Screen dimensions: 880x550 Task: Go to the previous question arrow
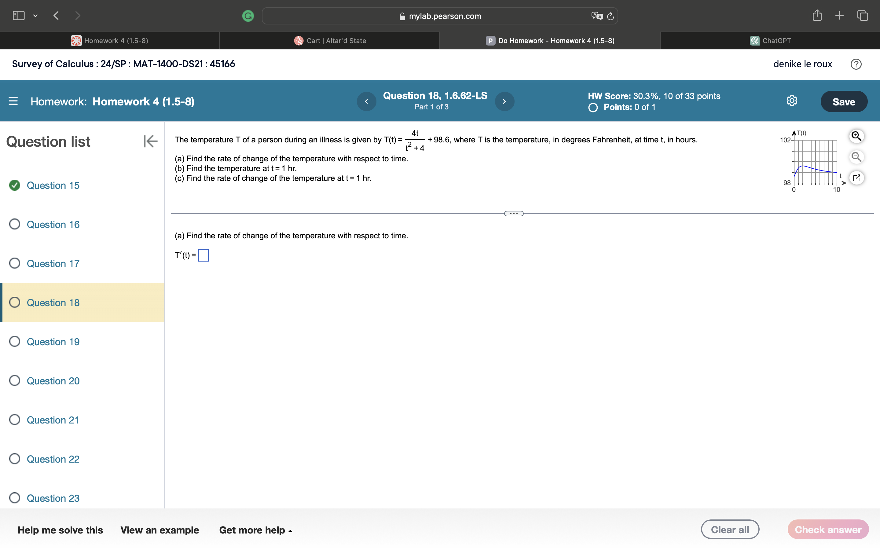[x=366, y=101]
